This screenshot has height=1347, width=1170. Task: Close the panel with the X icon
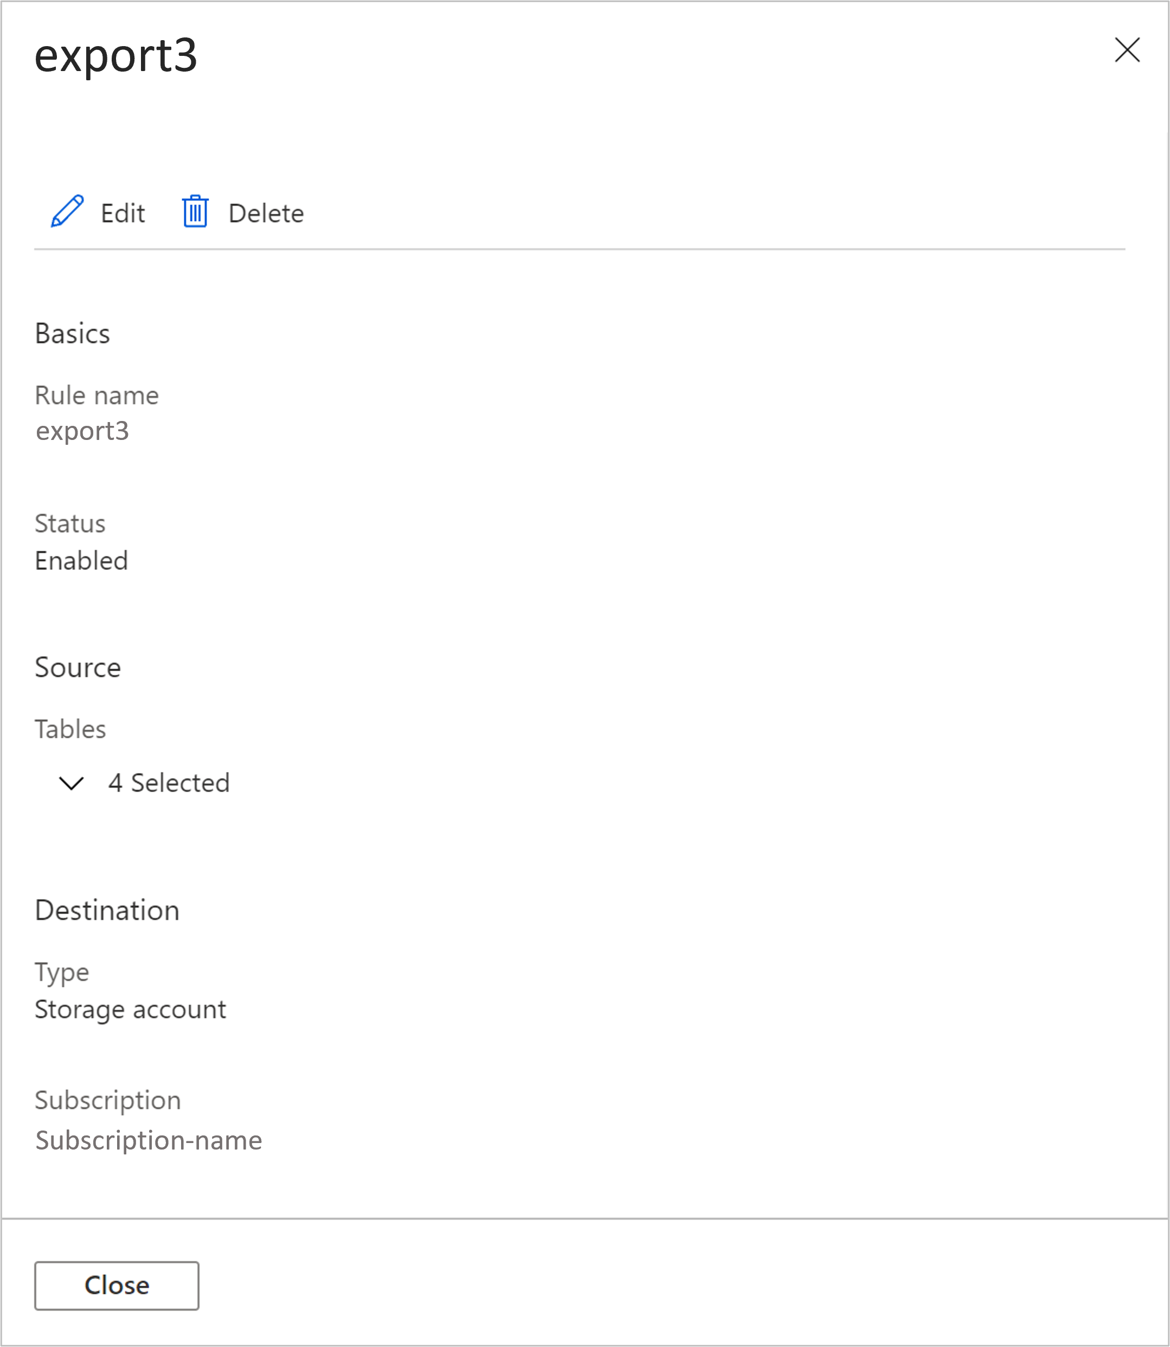(1127, 50)
